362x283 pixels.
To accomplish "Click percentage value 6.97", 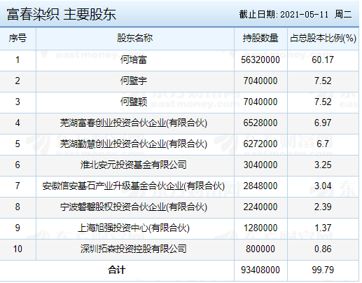I will (323, 123).
